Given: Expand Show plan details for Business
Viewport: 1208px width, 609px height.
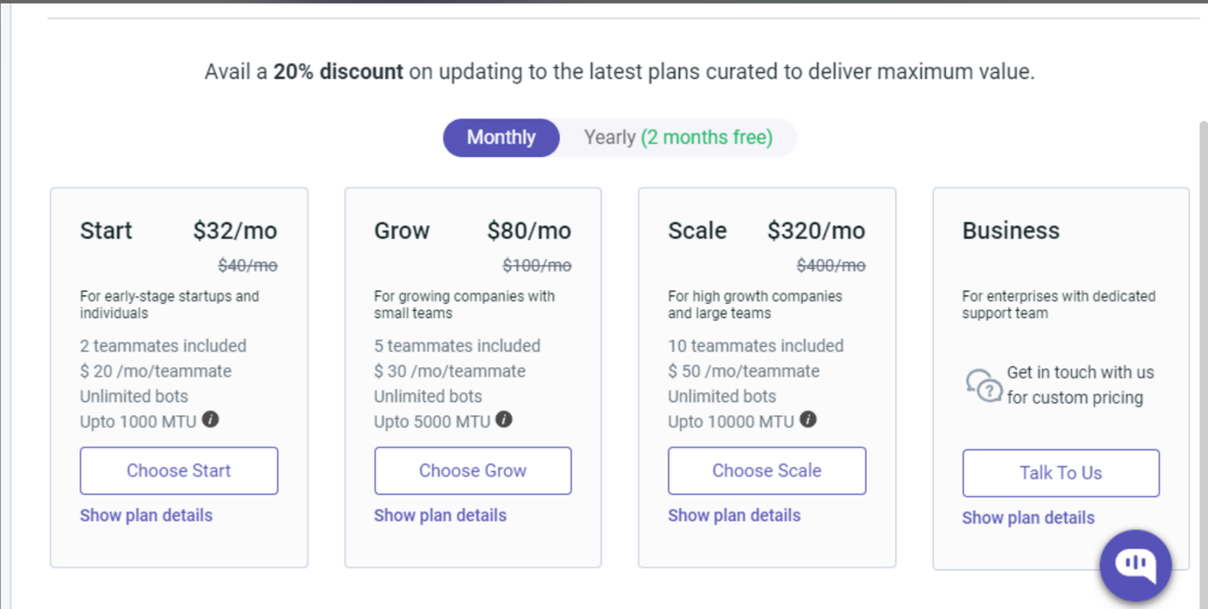Looking at the screenshot, I should [x=1028, y=518].
